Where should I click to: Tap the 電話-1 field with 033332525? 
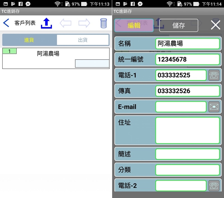[x=181, y=75]
